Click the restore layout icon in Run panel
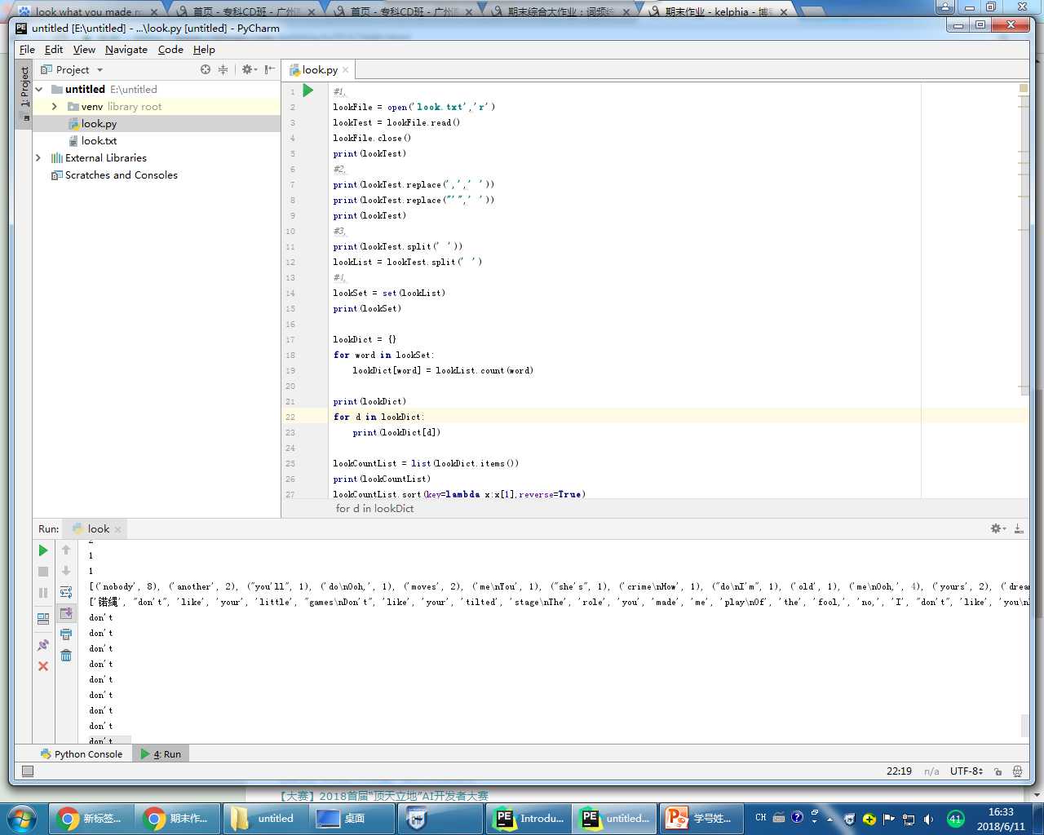Screen dimensions: 1044x835 pos(43,619)
